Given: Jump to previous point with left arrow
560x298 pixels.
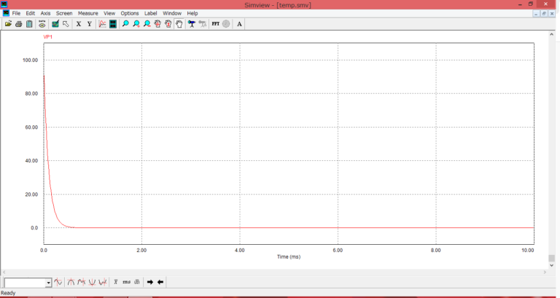Looking at the screenshot, I should [160, 282].
